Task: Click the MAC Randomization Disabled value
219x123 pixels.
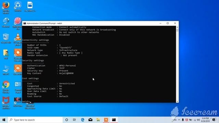Action: click(64, 35)
